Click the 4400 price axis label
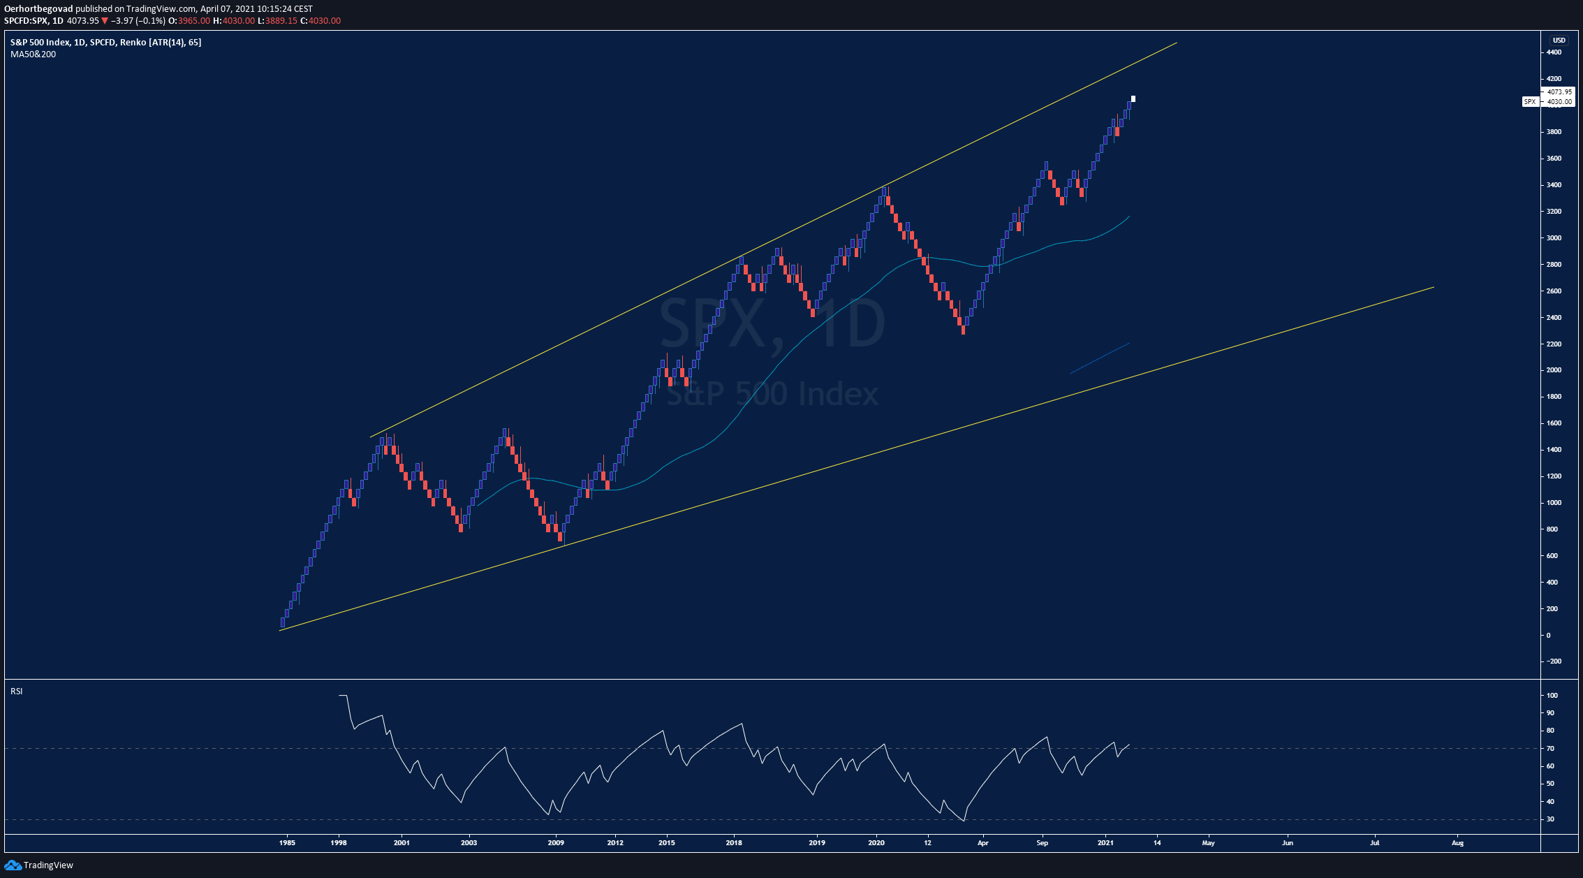This screenshot has width=1583, height=878. [x=1554, y=52]
